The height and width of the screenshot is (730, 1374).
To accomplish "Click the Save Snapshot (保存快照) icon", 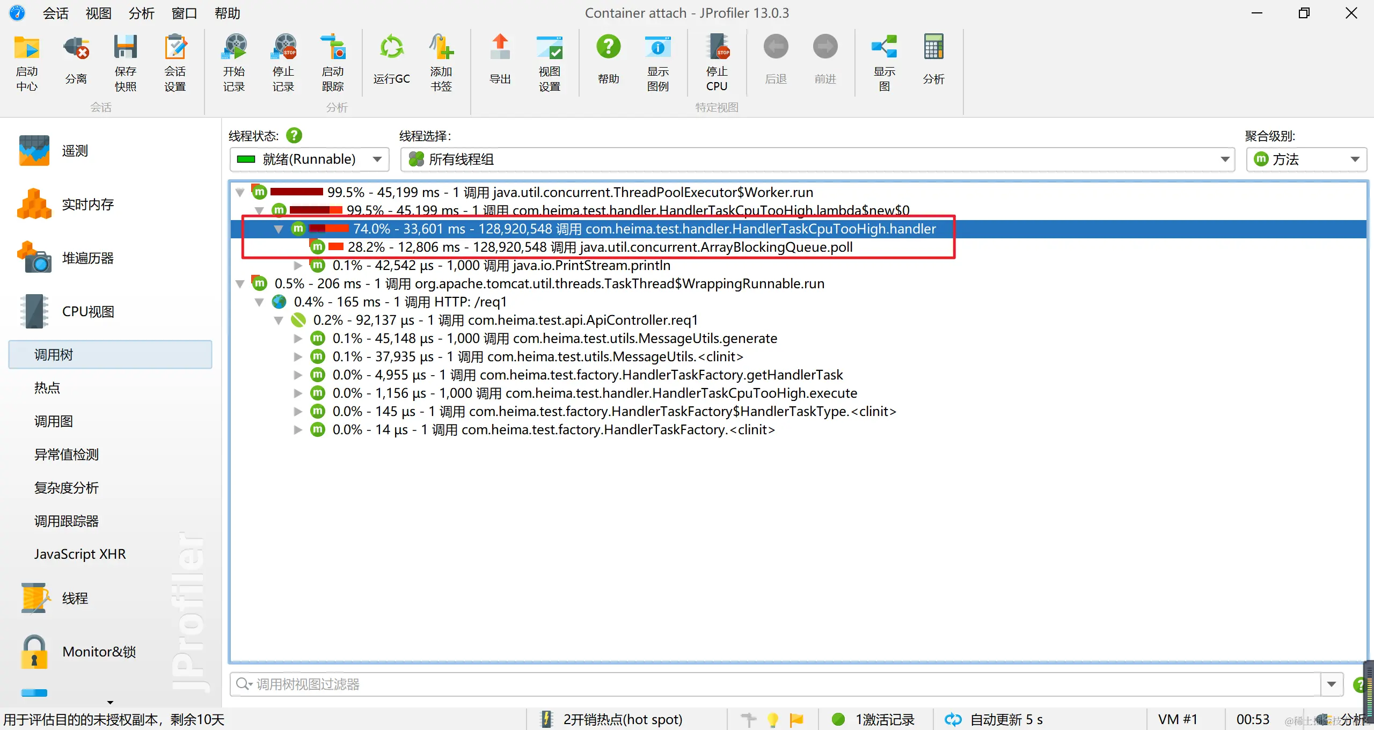I will [x=125, y=48].
